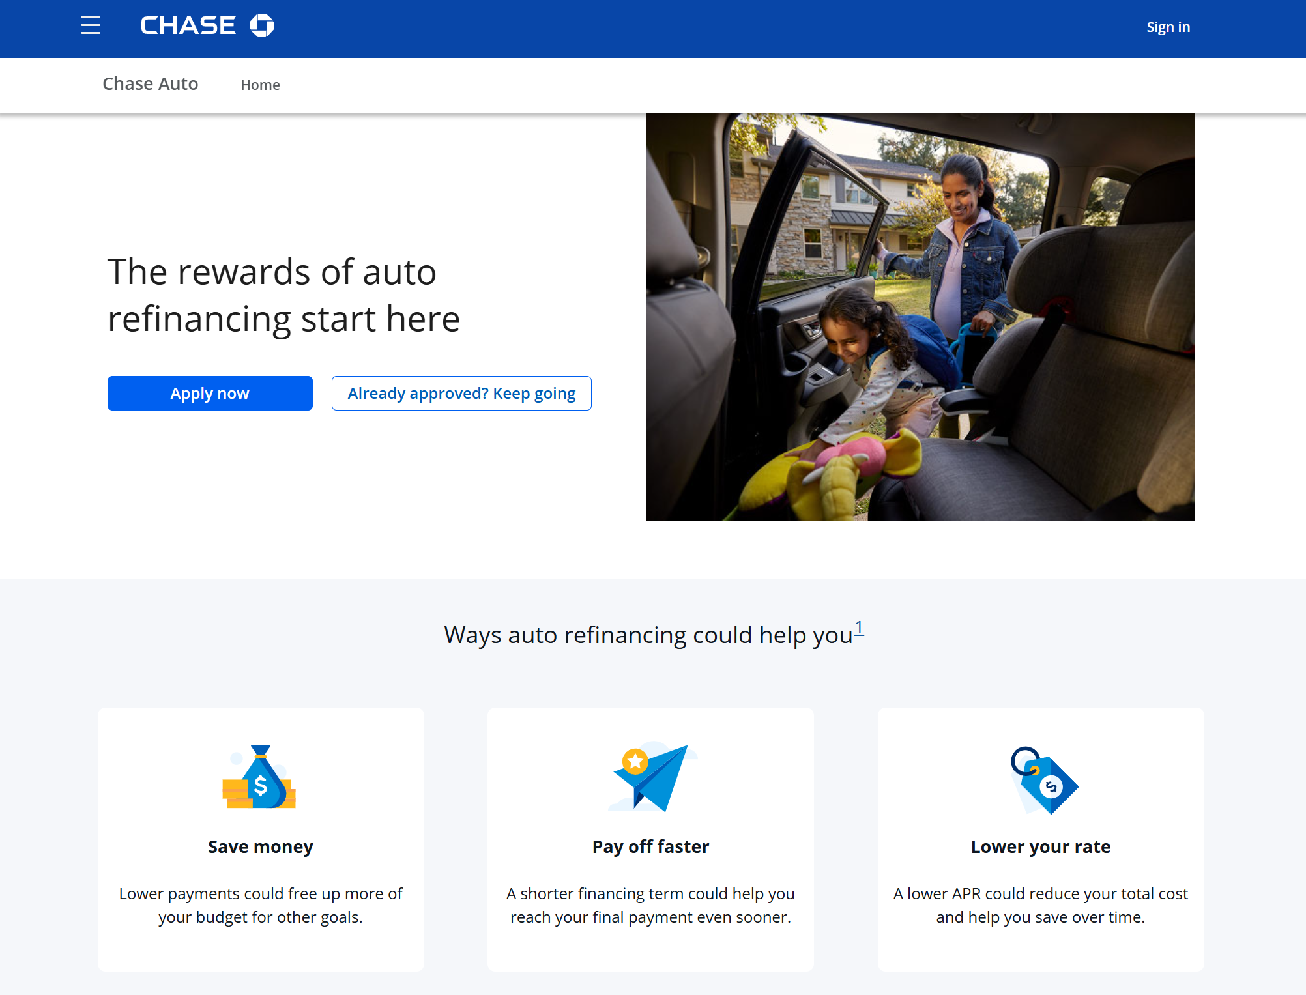1306x995 pixels.
Task: Open the hamburger navigation menu
Action: point(91,25)
